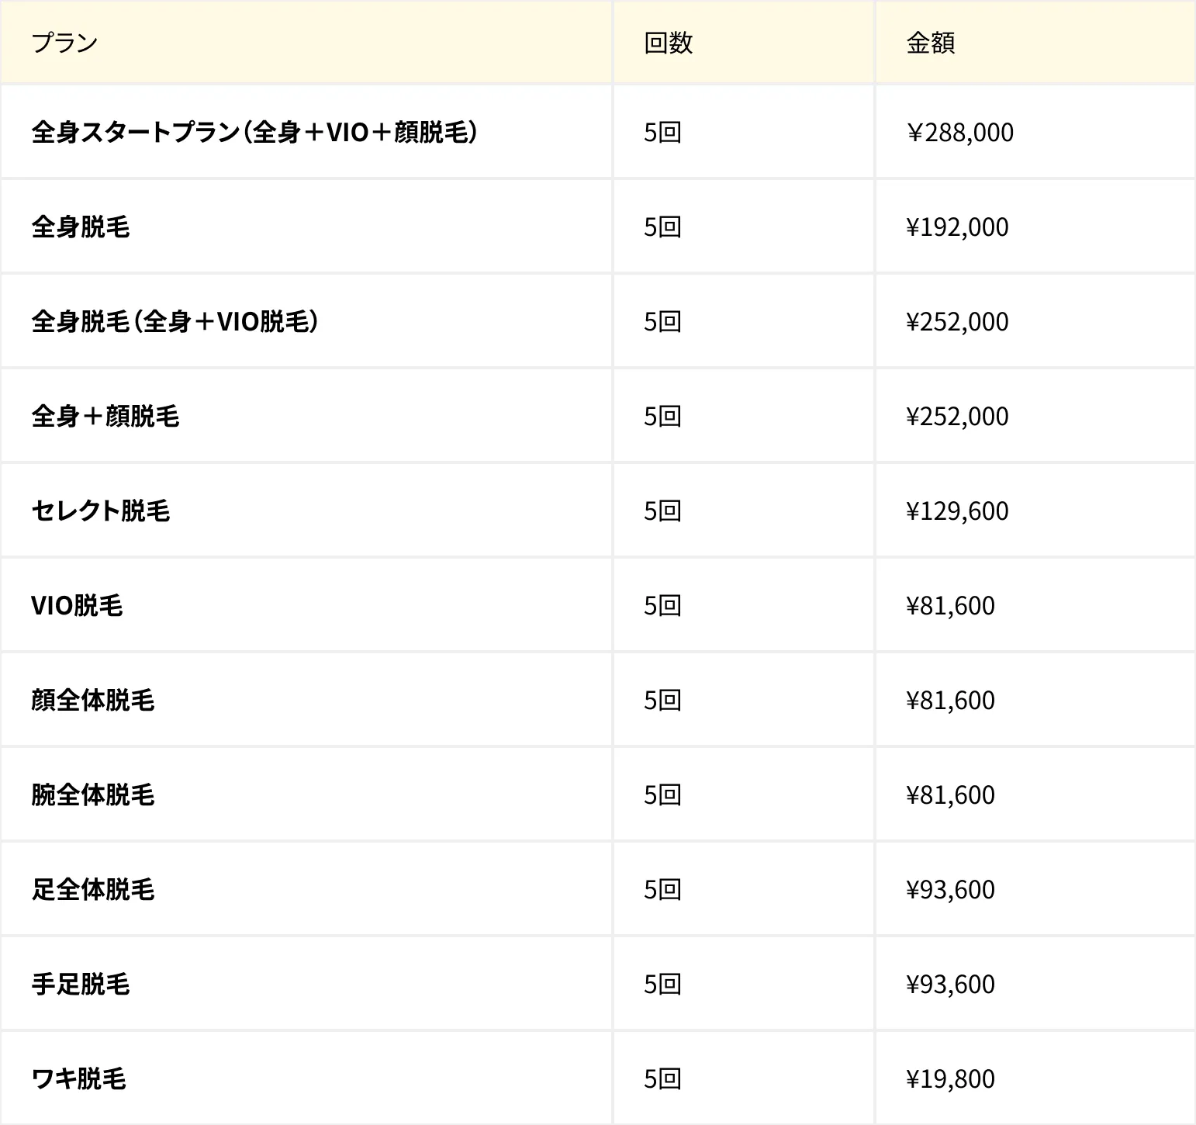Select the 全身+顔脱毛 plan name
The height and width of the screenshot is (1125, 1196).
[x=105, y=417]
